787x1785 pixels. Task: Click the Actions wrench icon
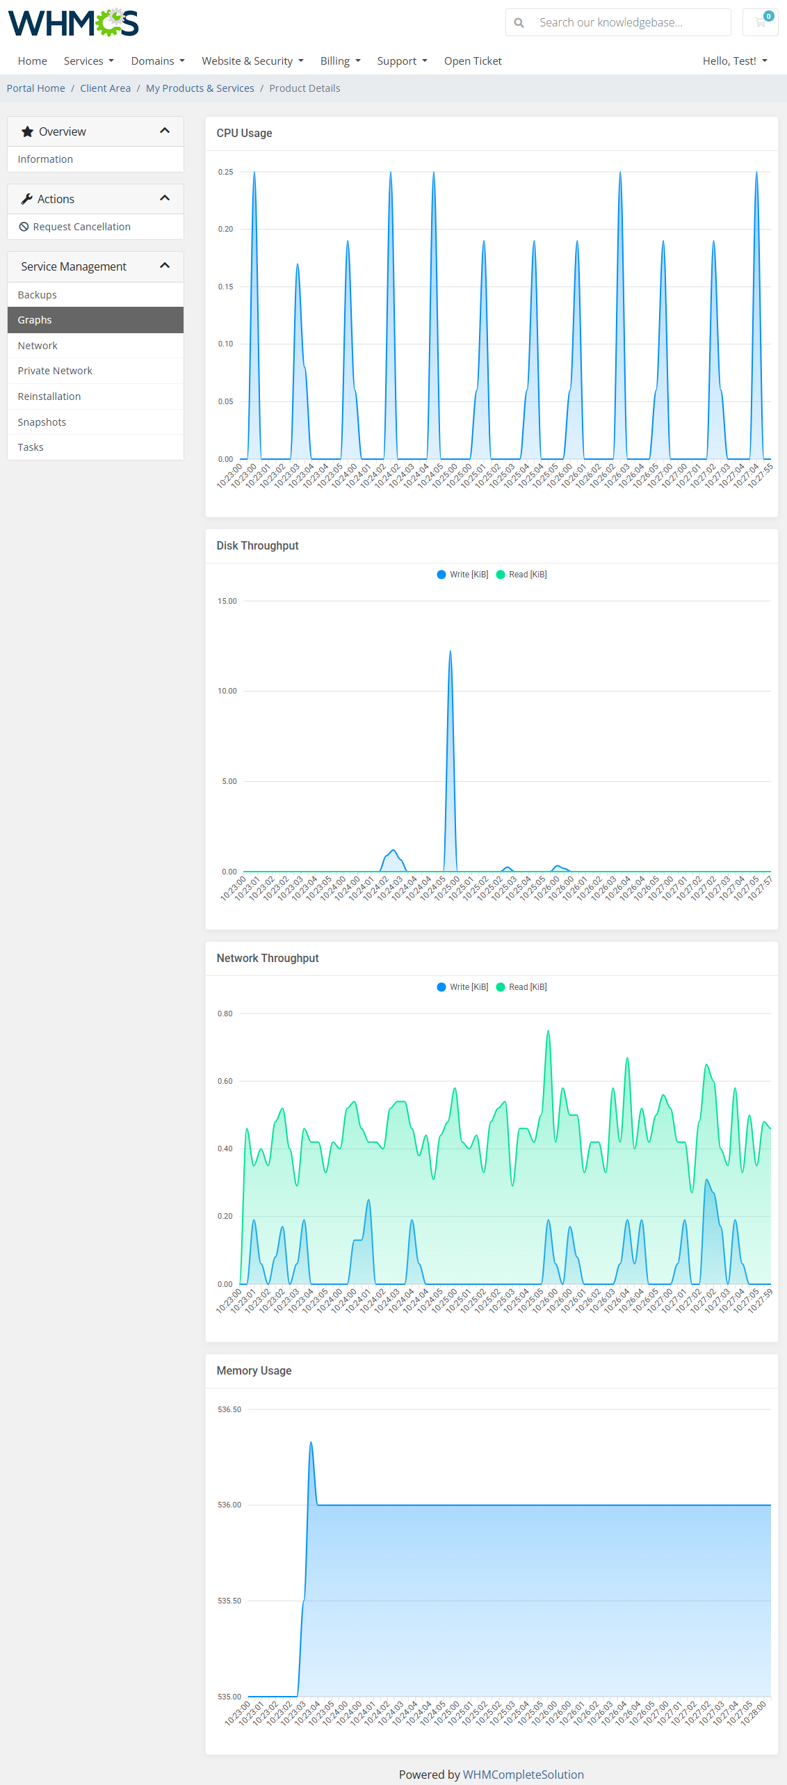tap(27, 199)
